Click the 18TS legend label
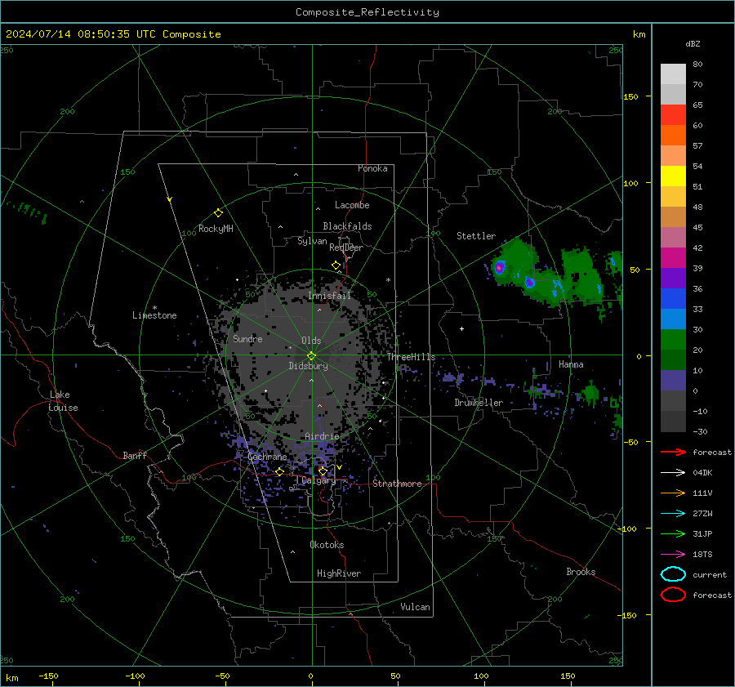Viewport: 735px width, 687px height. point(702,555)
